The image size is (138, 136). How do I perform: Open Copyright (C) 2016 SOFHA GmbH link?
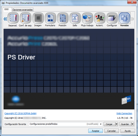pyautogui.click(x=20, y=113)
